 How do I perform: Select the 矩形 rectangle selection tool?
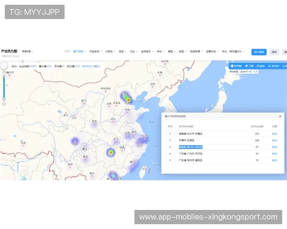pyautogui.click(x=261, y=66)
